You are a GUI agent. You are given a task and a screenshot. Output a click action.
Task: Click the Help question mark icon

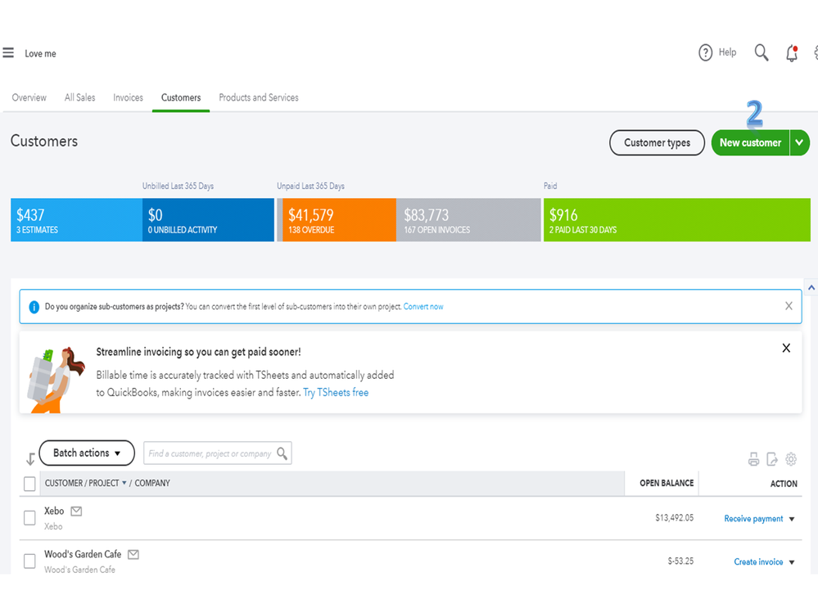(706, 53)
